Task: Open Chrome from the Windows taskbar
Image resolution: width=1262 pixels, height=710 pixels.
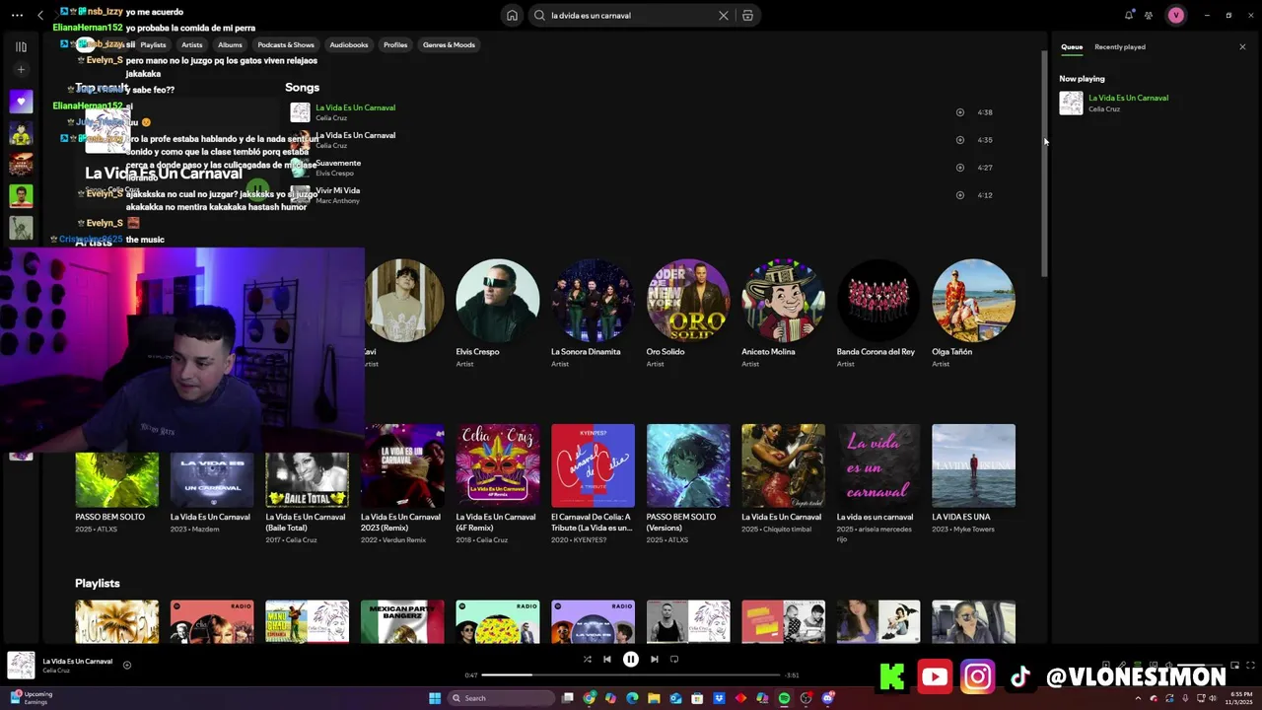Action: [x=590, y=698]
